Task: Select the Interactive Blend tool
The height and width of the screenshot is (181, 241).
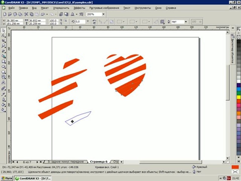Action: [x=3, y=88]
